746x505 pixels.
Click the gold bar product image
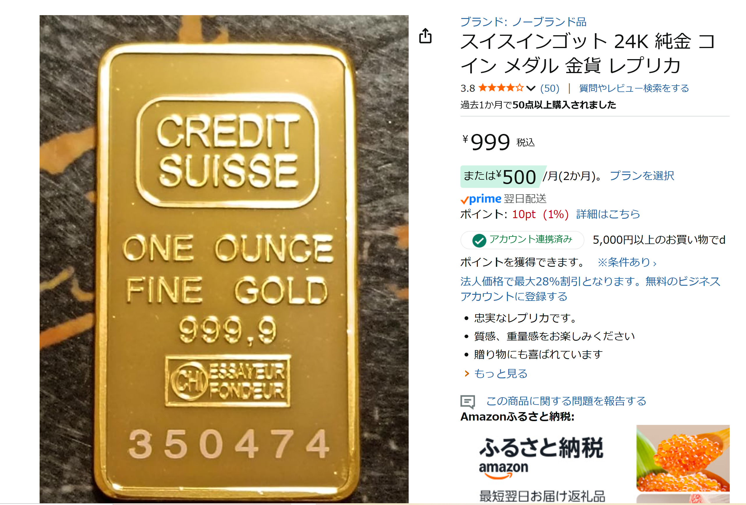[x=224, y=259]
